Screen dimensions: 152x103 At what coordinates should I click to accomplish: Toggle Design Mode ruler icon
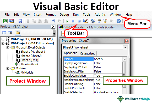(x=85, y=21)
